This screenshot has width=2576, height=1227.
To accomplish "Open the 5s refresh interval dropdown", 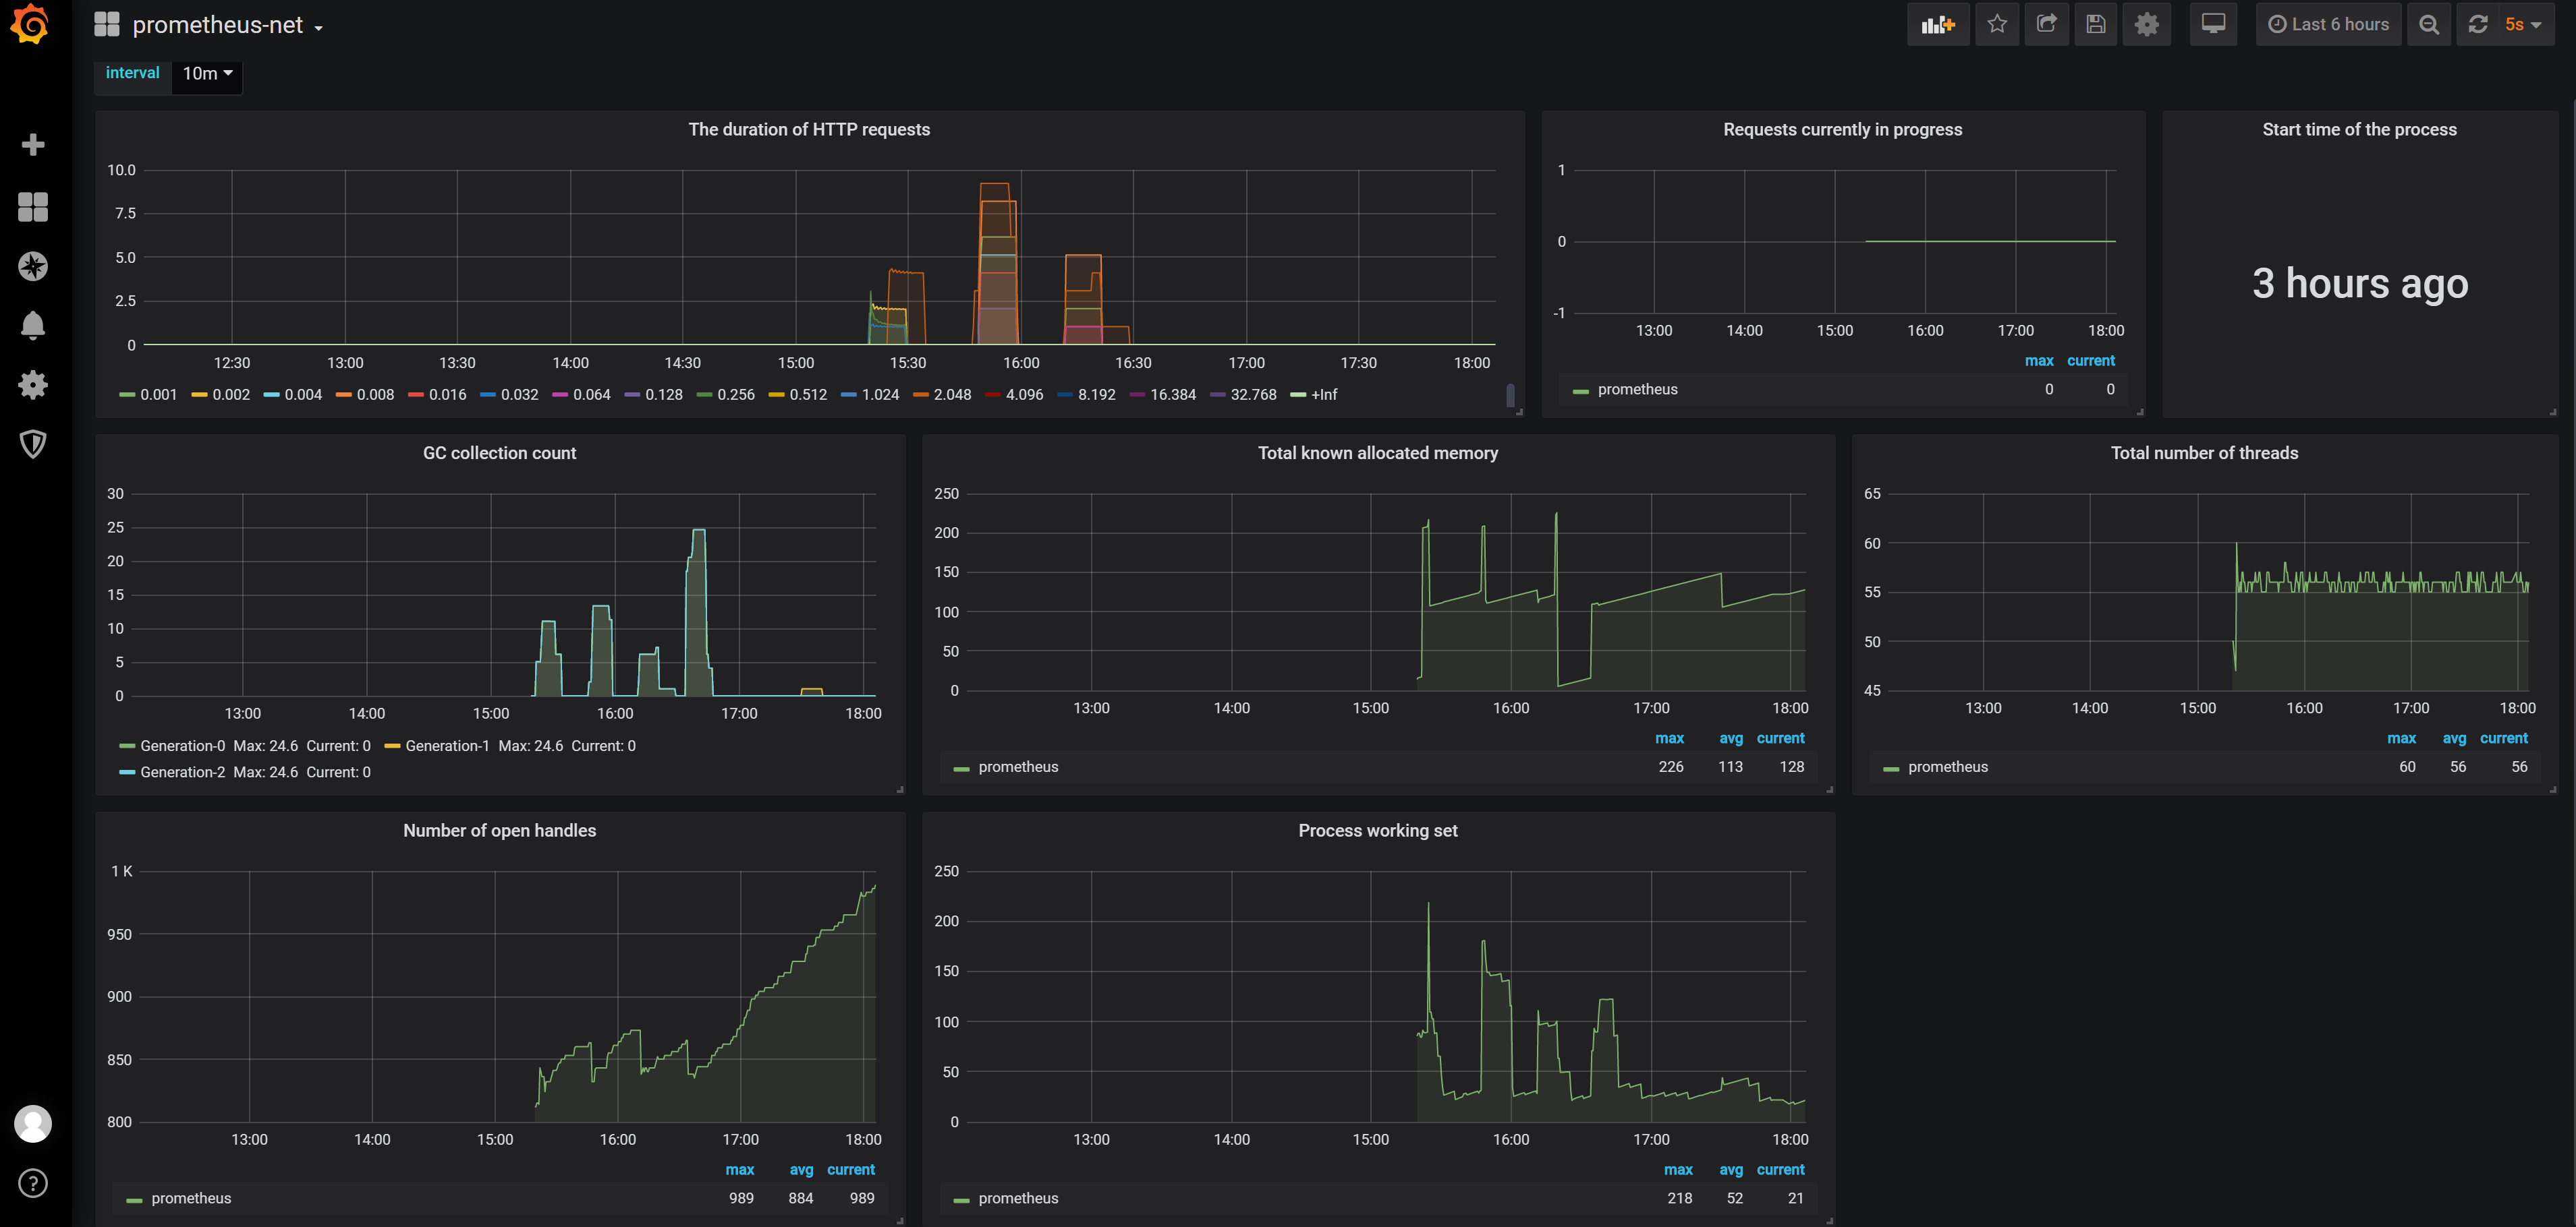I will click(2522, 25).
